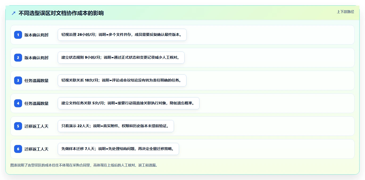Click the footer caption starting 图表说明了选型误区
Image resolution: width=365 pixels, height=180 pixels.
[84, 165]
